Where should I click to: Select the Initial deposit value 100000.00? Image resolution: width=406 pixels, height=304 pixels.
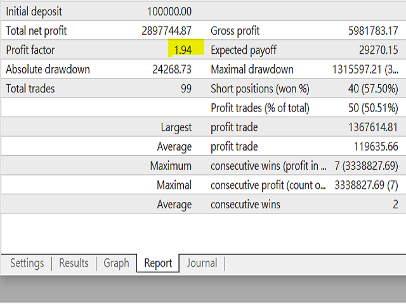click(169, 11)
